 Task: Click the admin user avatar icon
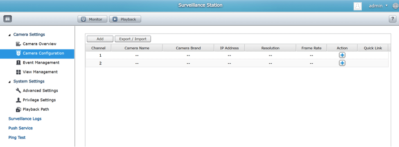pyautogui.click(x=358, y=6)
